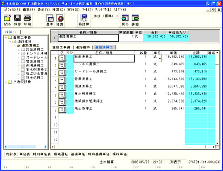Click the 閉る (close file) folder icon
Screen dimensions: 223x171
8,18
